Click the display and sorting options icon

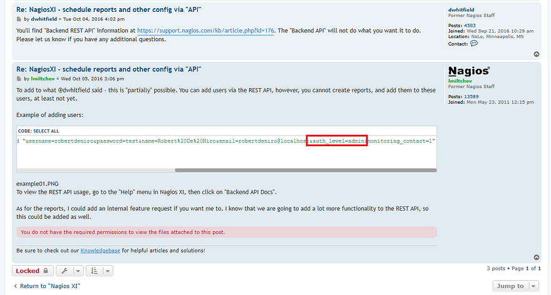point(94,271)
